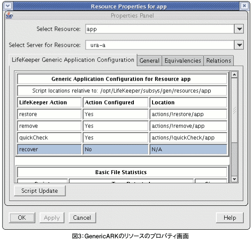Click the Apply button
252x241 pixels.
click(52, 218)
